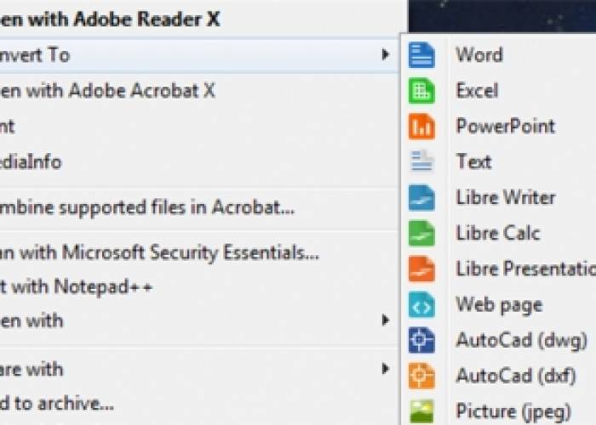Image resolution: width=596 pixels, height=425 pixels.
Task: Expand the Share with submenu arrow
Action: tap(386, 368)
